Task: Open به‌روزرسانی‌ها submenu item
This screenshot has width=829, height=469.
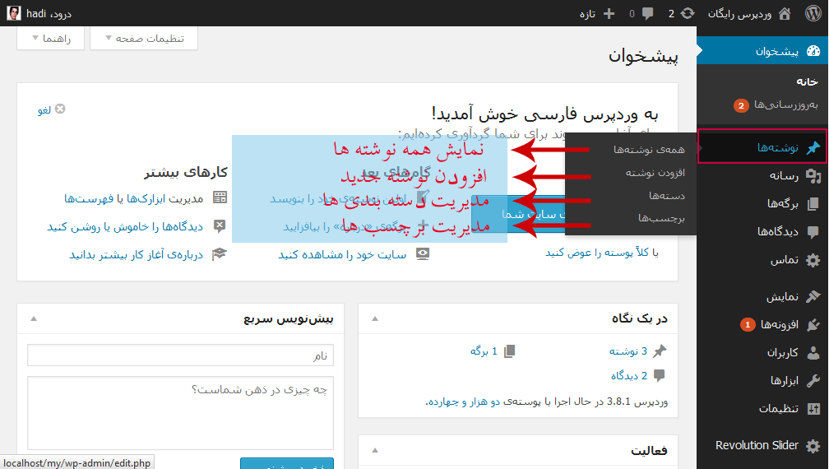Action: pyautogui.click(x=785, y=104)
